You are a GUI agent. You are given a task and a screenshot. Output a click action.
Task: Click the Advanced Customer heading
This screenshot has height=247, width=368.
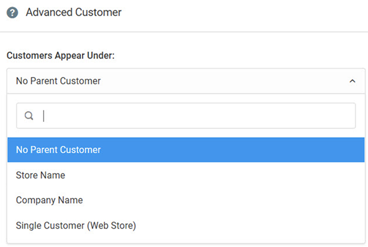pyautogui.click(x=73, y=12)
